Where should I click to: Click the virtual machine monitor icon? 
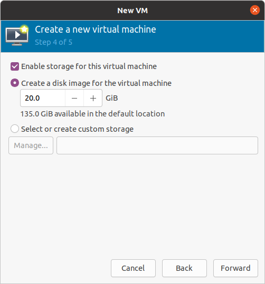click(17, 35)
